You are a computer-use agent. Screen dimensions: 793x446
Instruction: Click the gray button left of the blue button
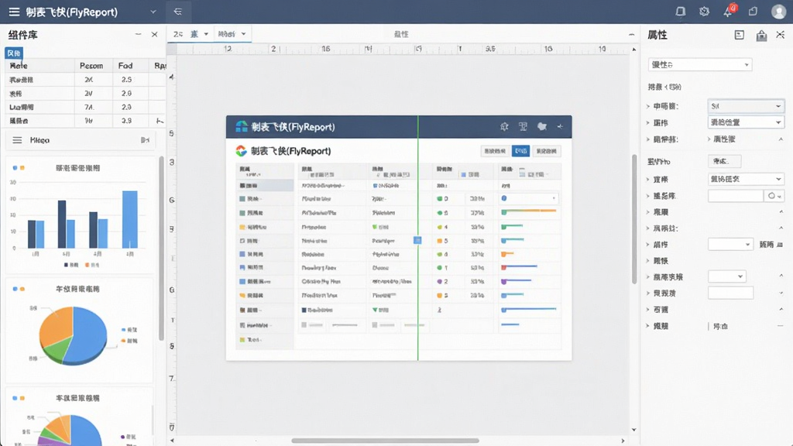click(x=494, y=151)
